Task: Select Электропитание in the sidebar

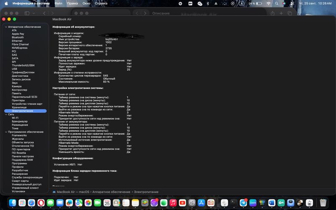Action: click(x=26, y=111)
